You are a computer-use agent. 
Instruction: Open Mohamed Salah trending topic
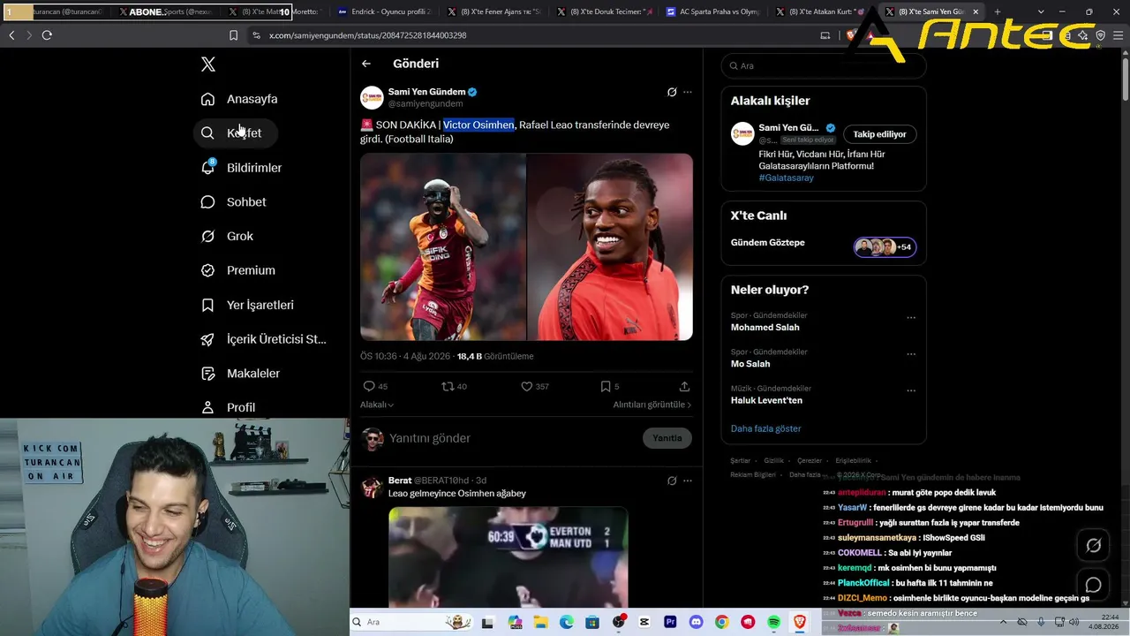point(765,328)
